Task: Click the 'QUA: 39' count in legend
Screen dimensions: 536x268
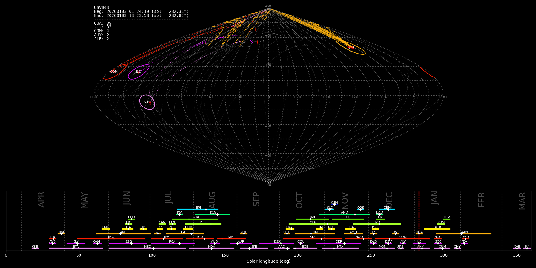Action: click(x=103, y=24)
